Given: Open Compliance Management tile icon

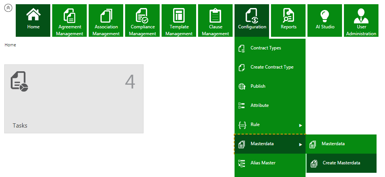Looking at the screenshot, I should click(x=142, y=15).
